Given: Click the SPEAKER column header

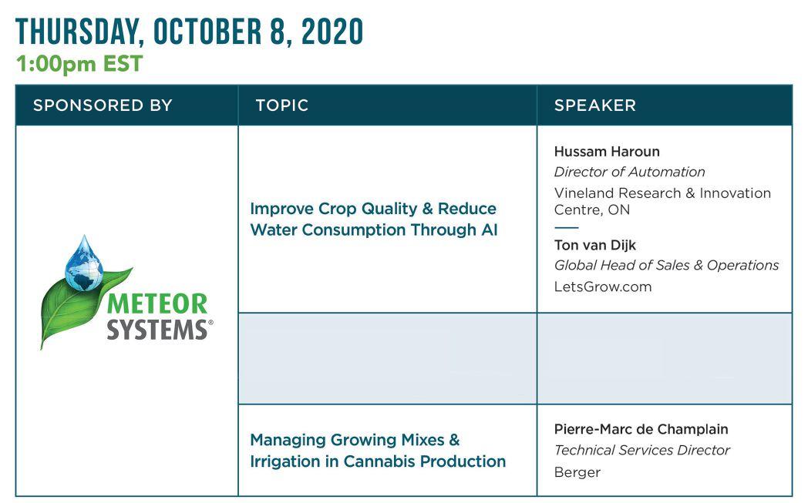Looking at the screenshot, I should click(595, 106).
